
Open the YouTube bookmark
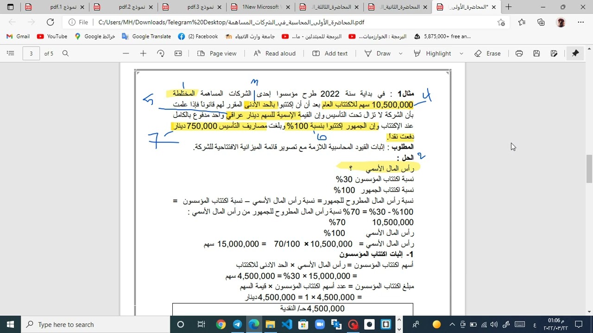coord(52,37)
